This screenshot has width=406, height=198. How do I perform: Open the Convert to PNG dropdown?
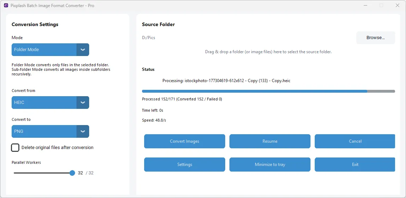click(44, 131)
